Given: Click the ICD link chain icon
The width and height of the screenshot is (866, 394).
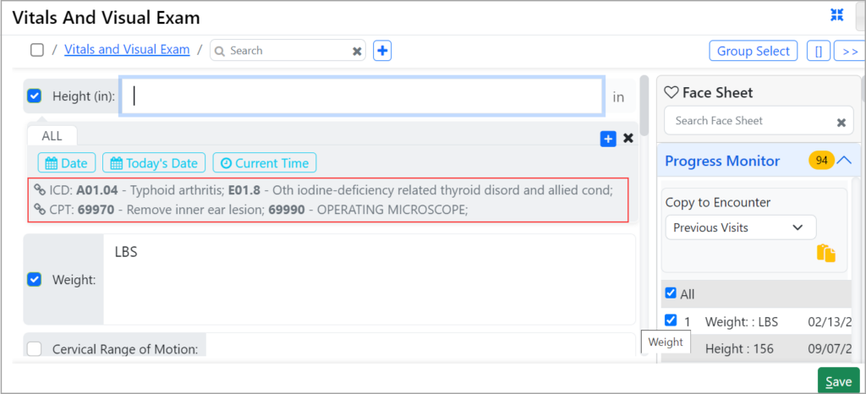Looking at the screenshot, I should (39, 191).
